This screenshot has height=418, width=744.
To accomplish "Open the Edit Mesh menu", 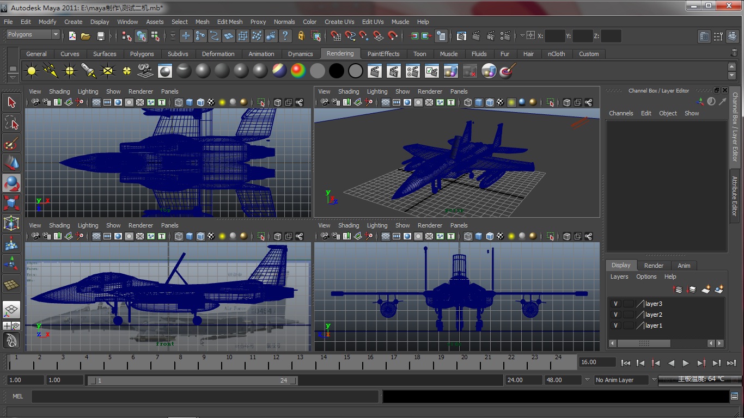I will pyautogui.click(x=230, y=22).
